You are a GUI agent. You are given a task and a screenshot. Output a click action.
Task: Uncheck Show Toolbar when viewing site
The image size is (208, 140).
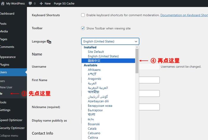[x=83, y=28]
